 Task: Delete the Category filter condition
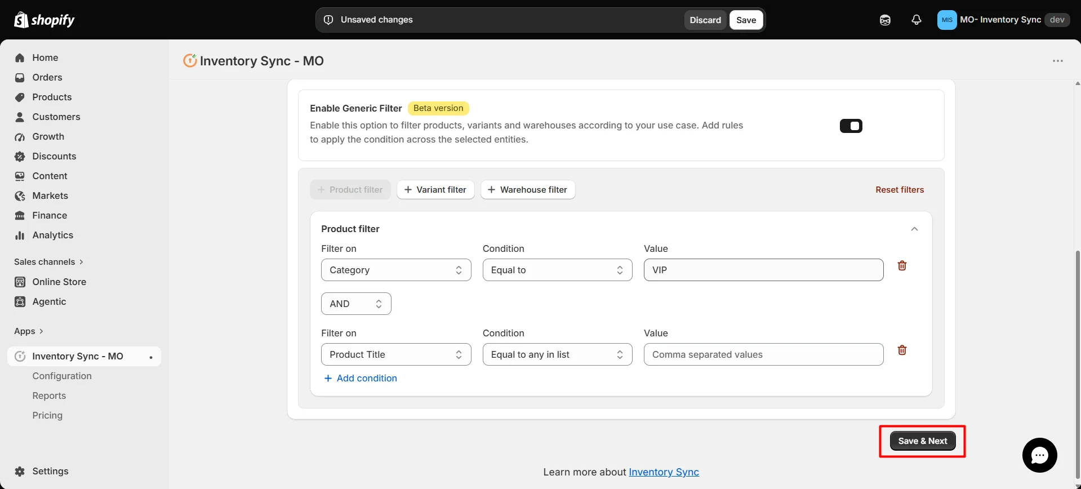[x=902, y=265]
